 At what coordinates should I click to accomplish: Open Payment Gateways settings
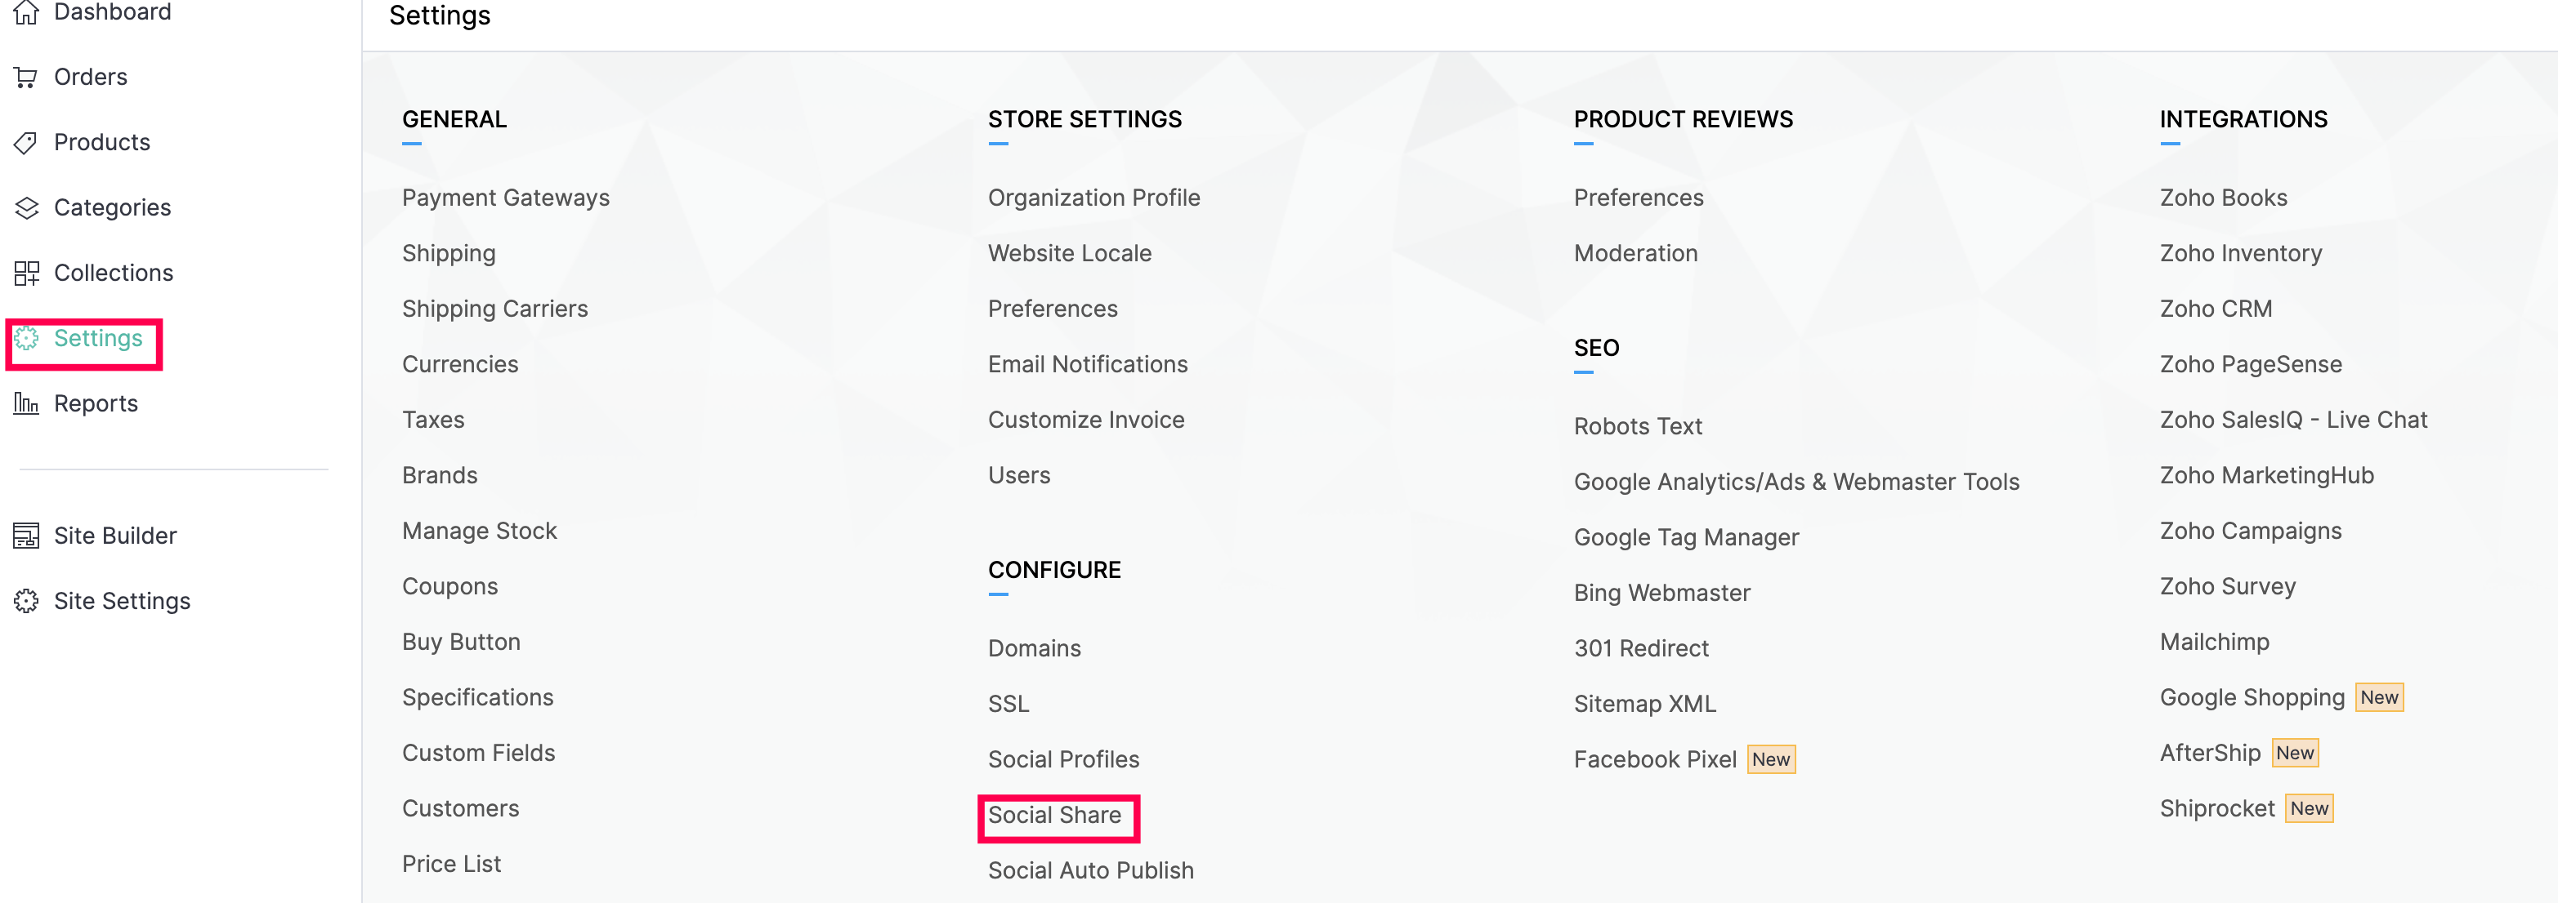pos(505,198)
